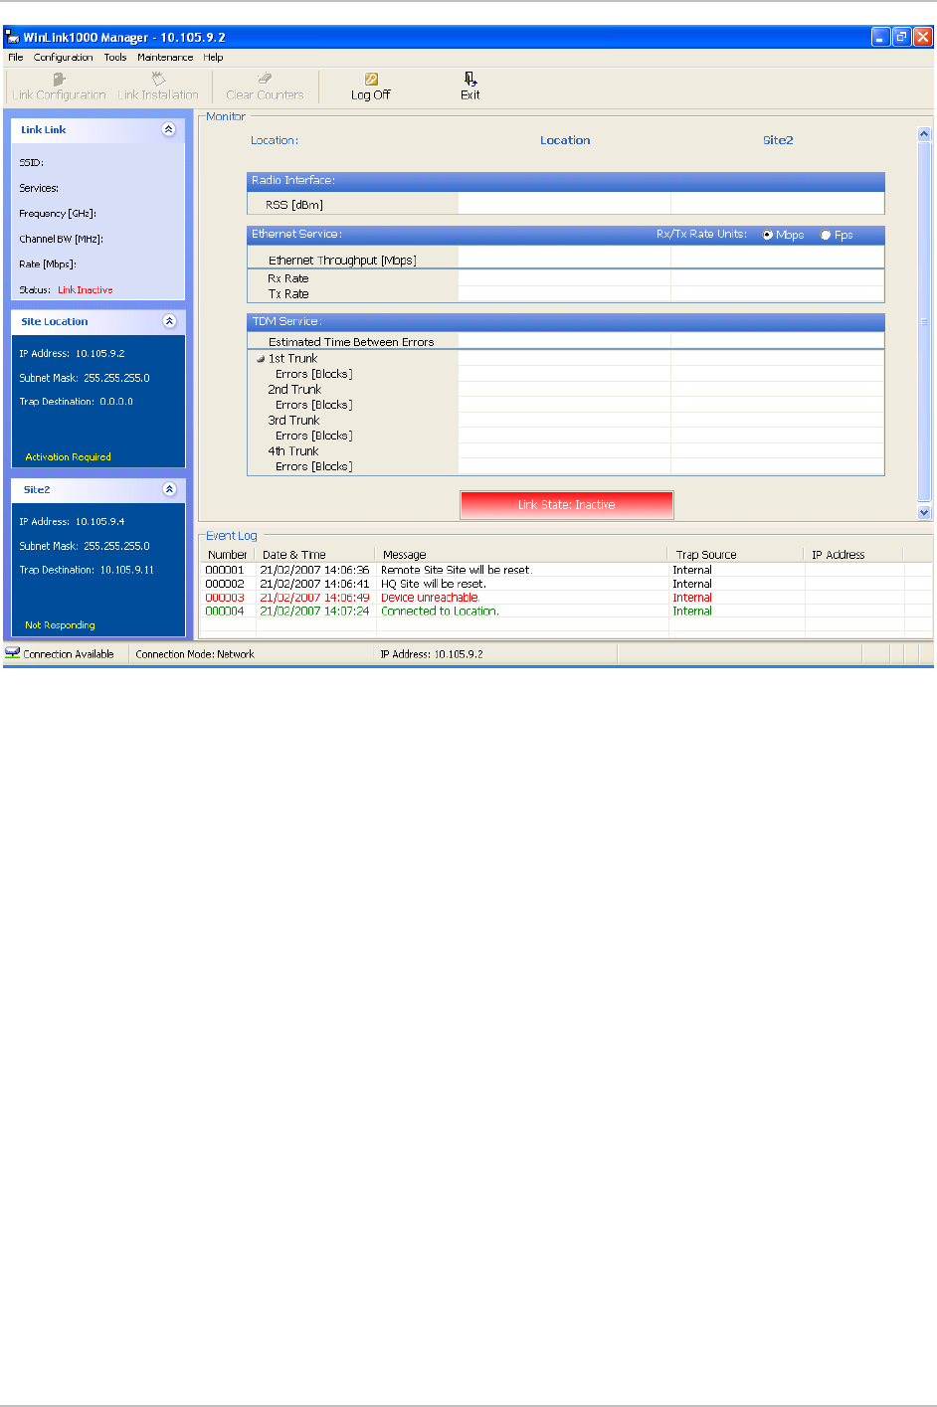The width and height of the screenshot is (937, 1407).
Task: Open the Tools menu
Action: 115,57
